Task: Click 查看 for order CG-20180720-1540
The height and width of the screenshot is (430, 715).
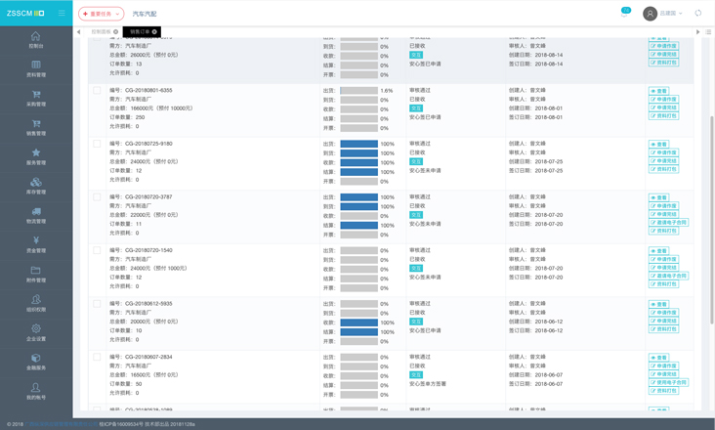Action: 658,251
